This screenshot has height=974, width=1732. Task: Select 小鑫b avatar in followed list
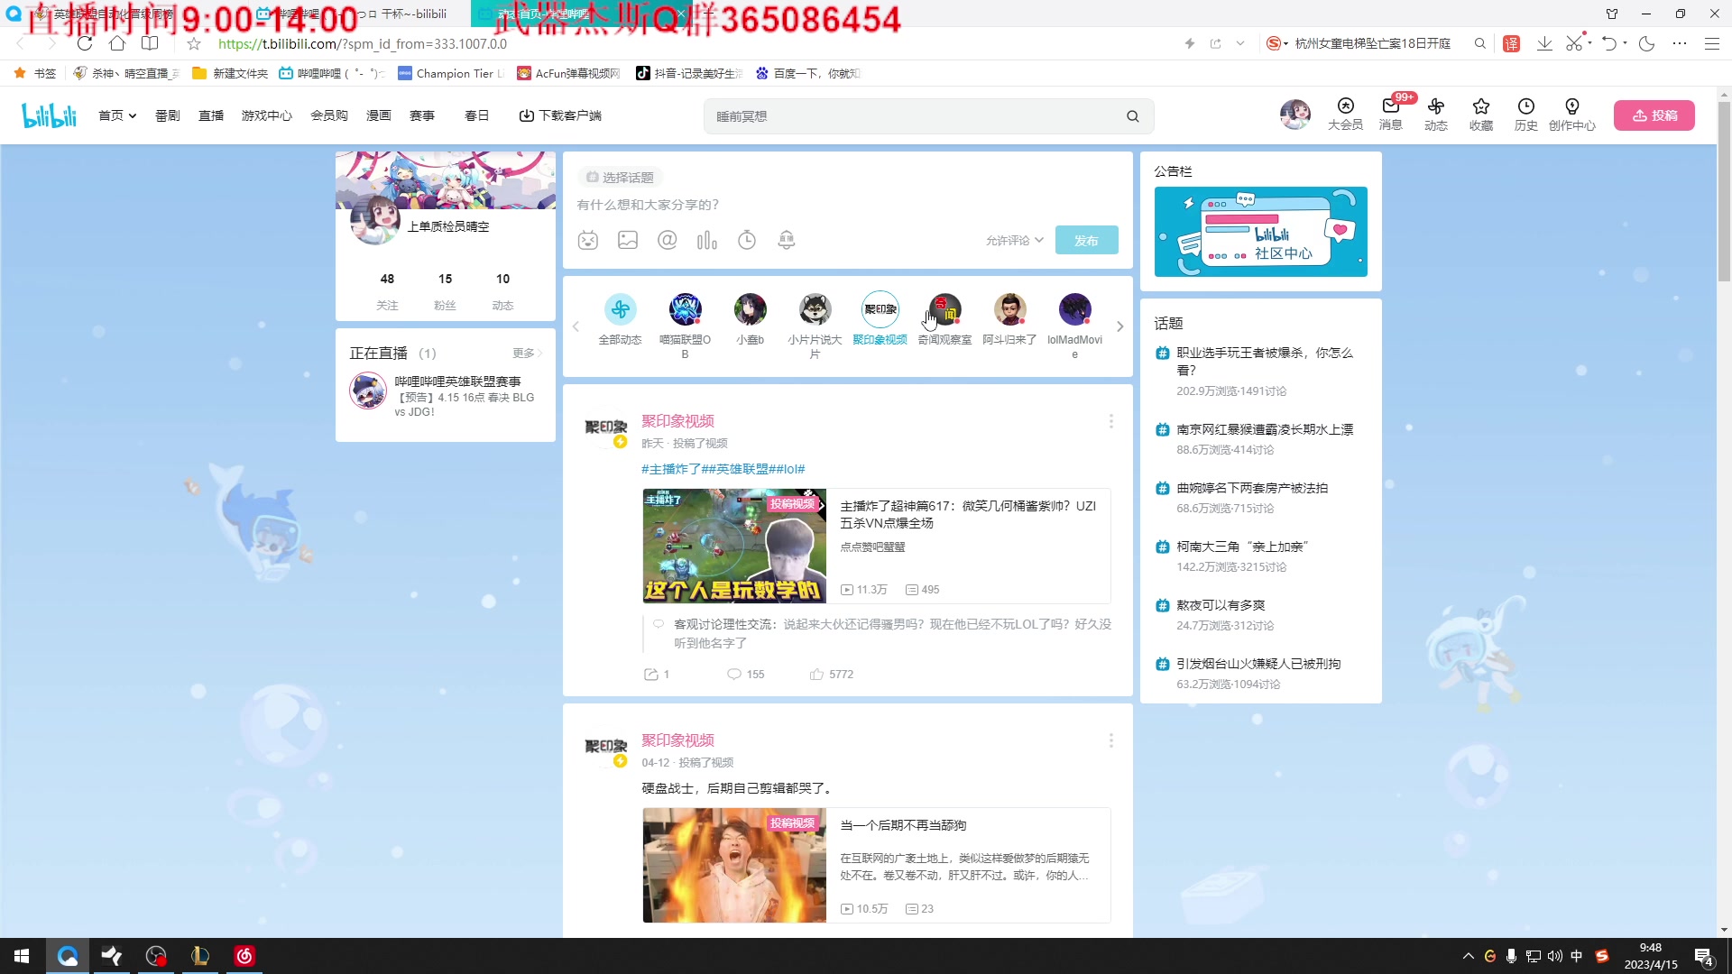pos(751,309)
